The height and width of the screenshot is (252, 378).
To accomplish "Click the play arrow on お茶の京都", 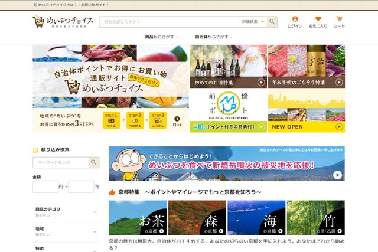I will pos(161,231).
